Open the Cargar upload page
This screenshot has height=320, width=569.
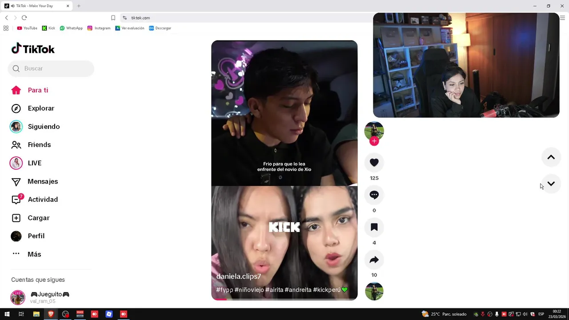30,218
